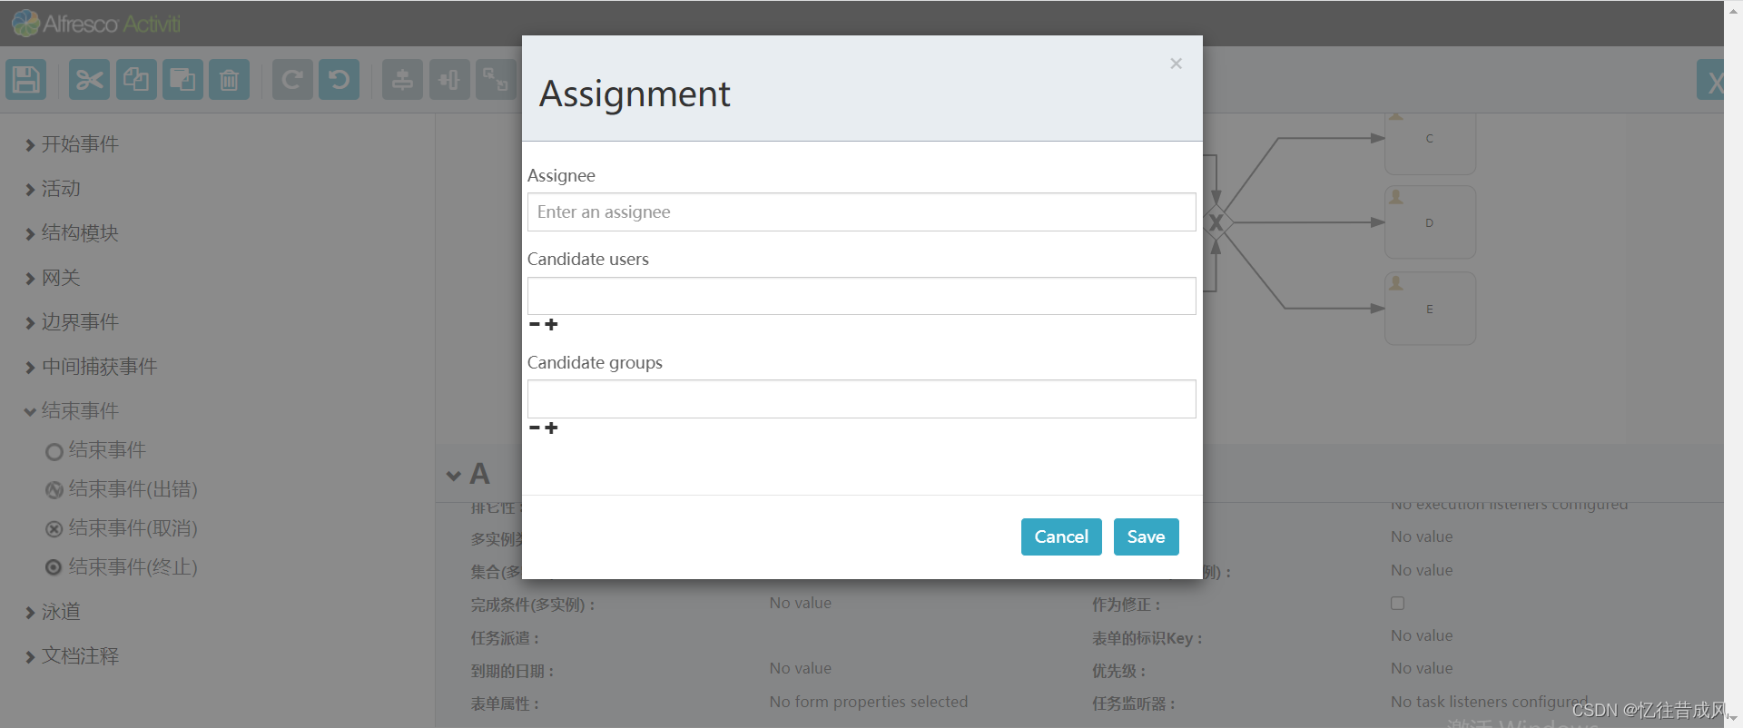
Task: Collapse the 结束事件 palette group
Action: tap(72, 411)
